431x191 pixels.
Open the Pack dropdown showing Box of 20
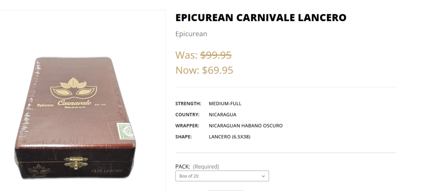point(222,176)
